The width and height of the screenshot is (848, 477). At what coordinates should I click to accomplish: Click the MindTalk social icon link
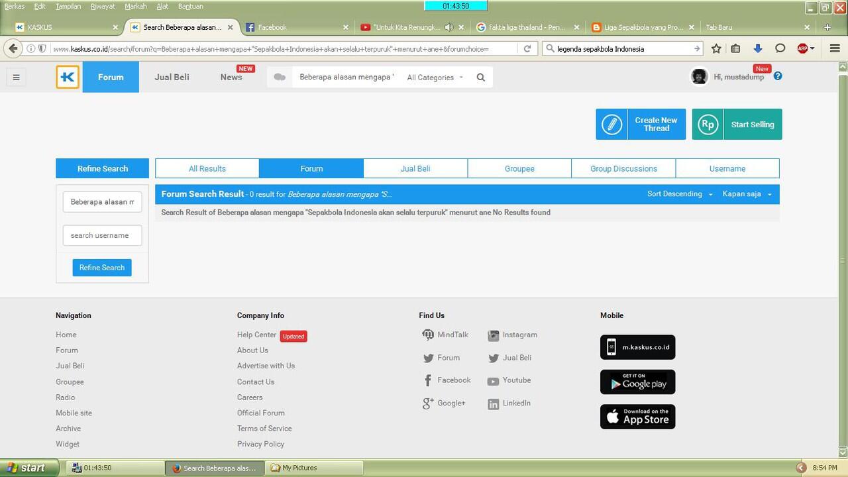point(445,335)
